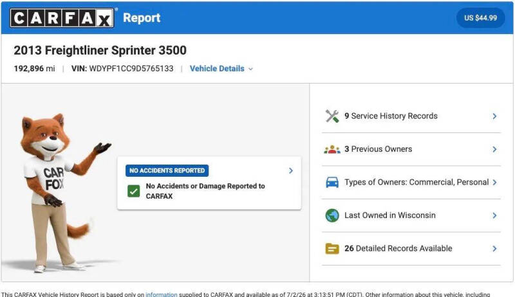Open 9 Service History Records

click(x=411, y=116)
